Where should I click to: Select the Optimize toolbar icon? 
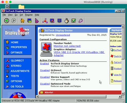(x=37, y=21)
